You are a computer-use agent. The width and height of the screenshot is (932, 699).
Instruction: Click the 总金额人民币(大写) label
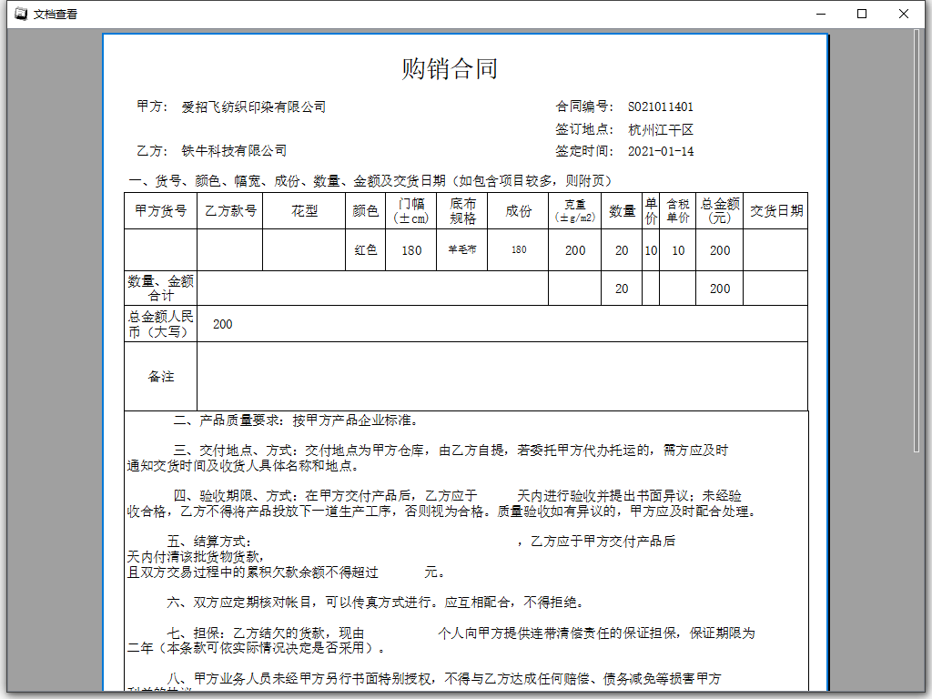pyautogui.click(x=160, y=324)
